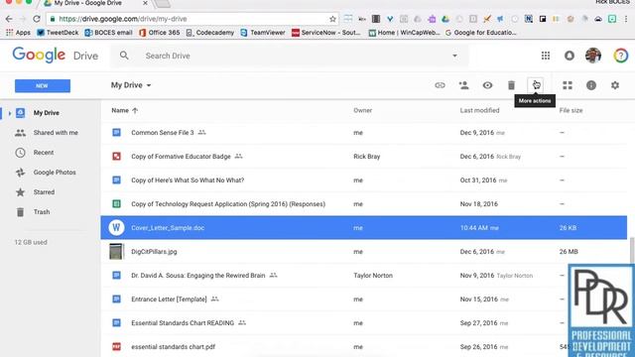Click Taylor Norton owner cell

373,276
